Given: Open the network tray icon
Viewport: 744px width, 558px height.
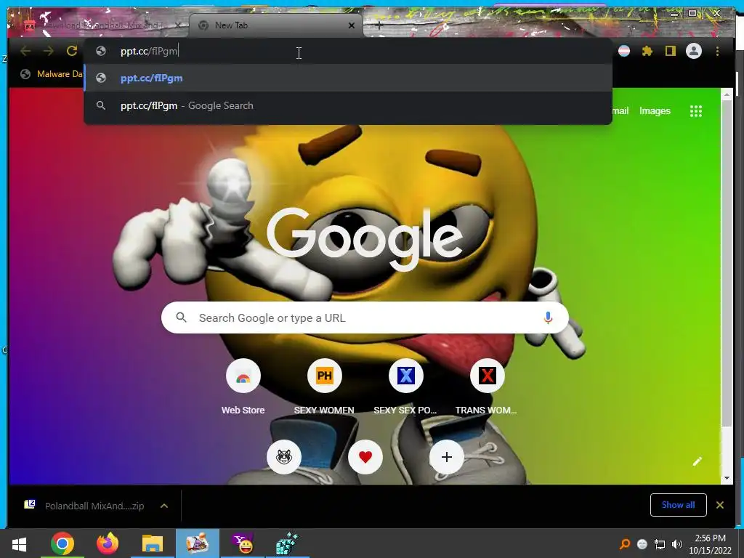Looking at the screenshot, I should click(x=660, y=543).
